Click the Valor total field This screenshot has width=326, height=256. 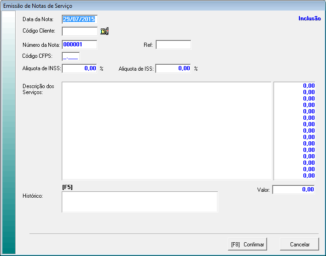tap(294, 189)
